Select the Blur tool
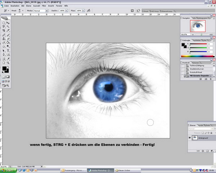The image size is (216, 173). click(4, 46)
